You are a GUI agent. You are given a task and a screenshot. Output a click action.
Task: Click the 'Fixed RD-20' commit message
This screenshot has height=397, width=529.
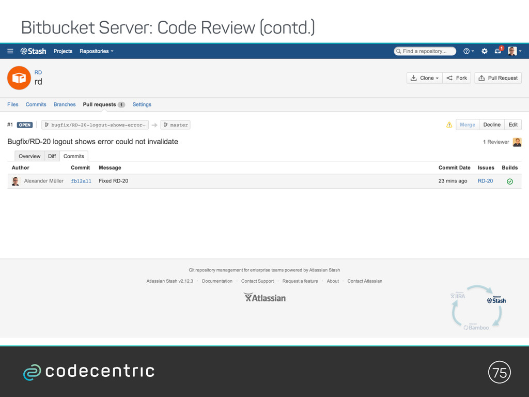click(113, 181)
